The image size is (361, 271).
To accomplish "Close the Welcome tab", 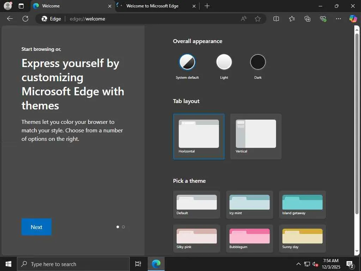I will point(110,6).
